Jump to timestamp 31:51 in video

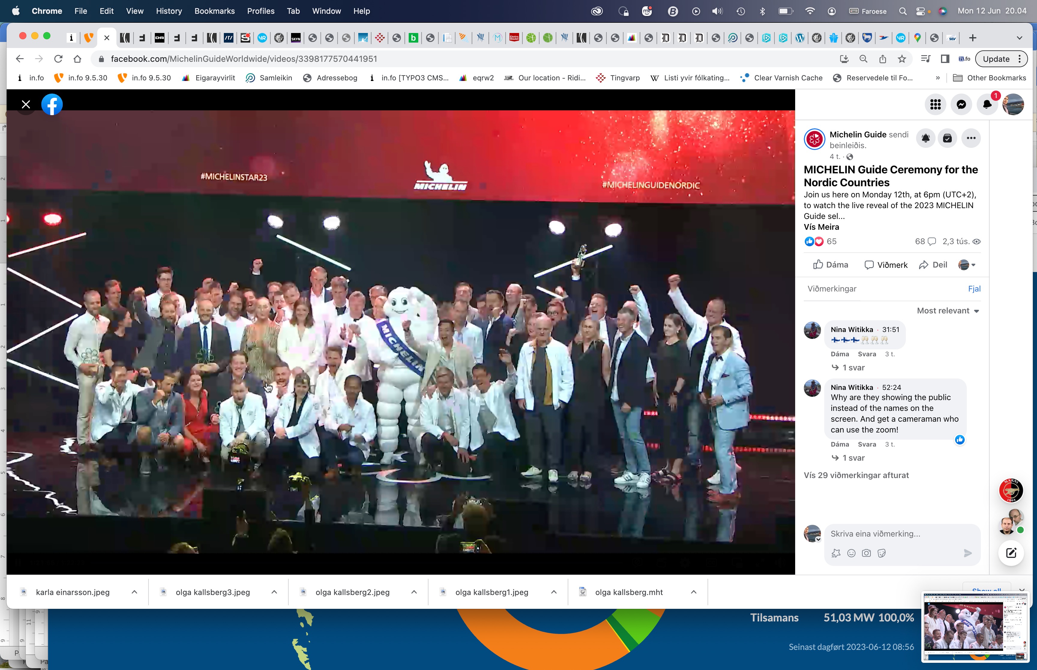(890, 329)
